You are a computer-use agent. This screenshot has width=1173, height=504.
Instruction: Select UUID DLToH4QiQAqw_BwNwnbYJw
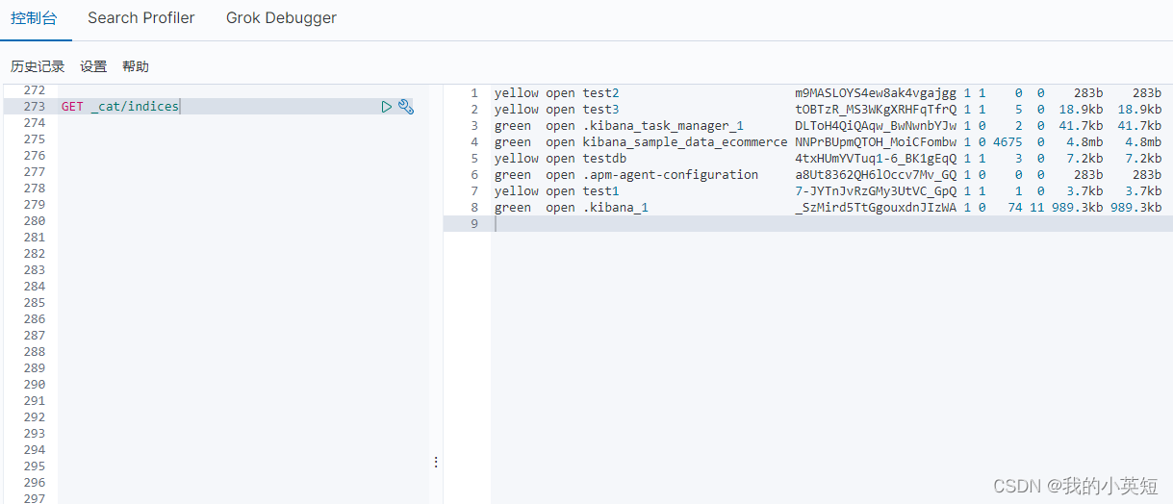coord(876,126)
